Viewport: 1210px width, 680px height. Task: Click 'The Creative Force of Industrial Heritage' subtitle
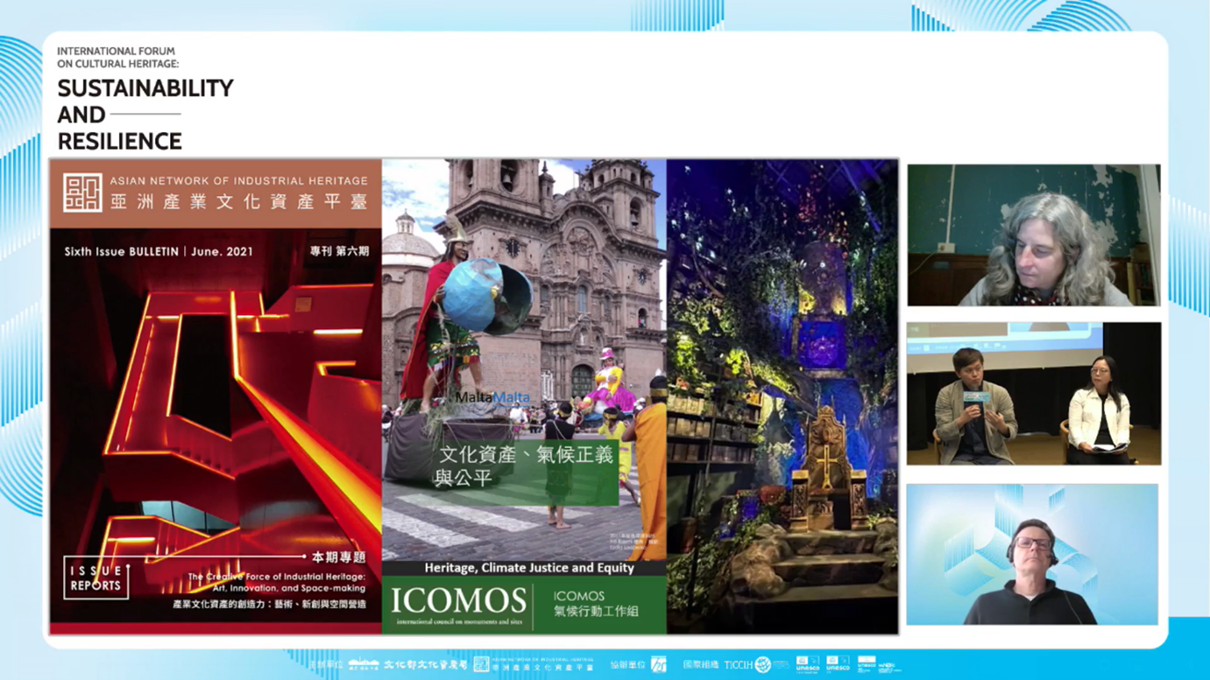[x=277, y=576]
